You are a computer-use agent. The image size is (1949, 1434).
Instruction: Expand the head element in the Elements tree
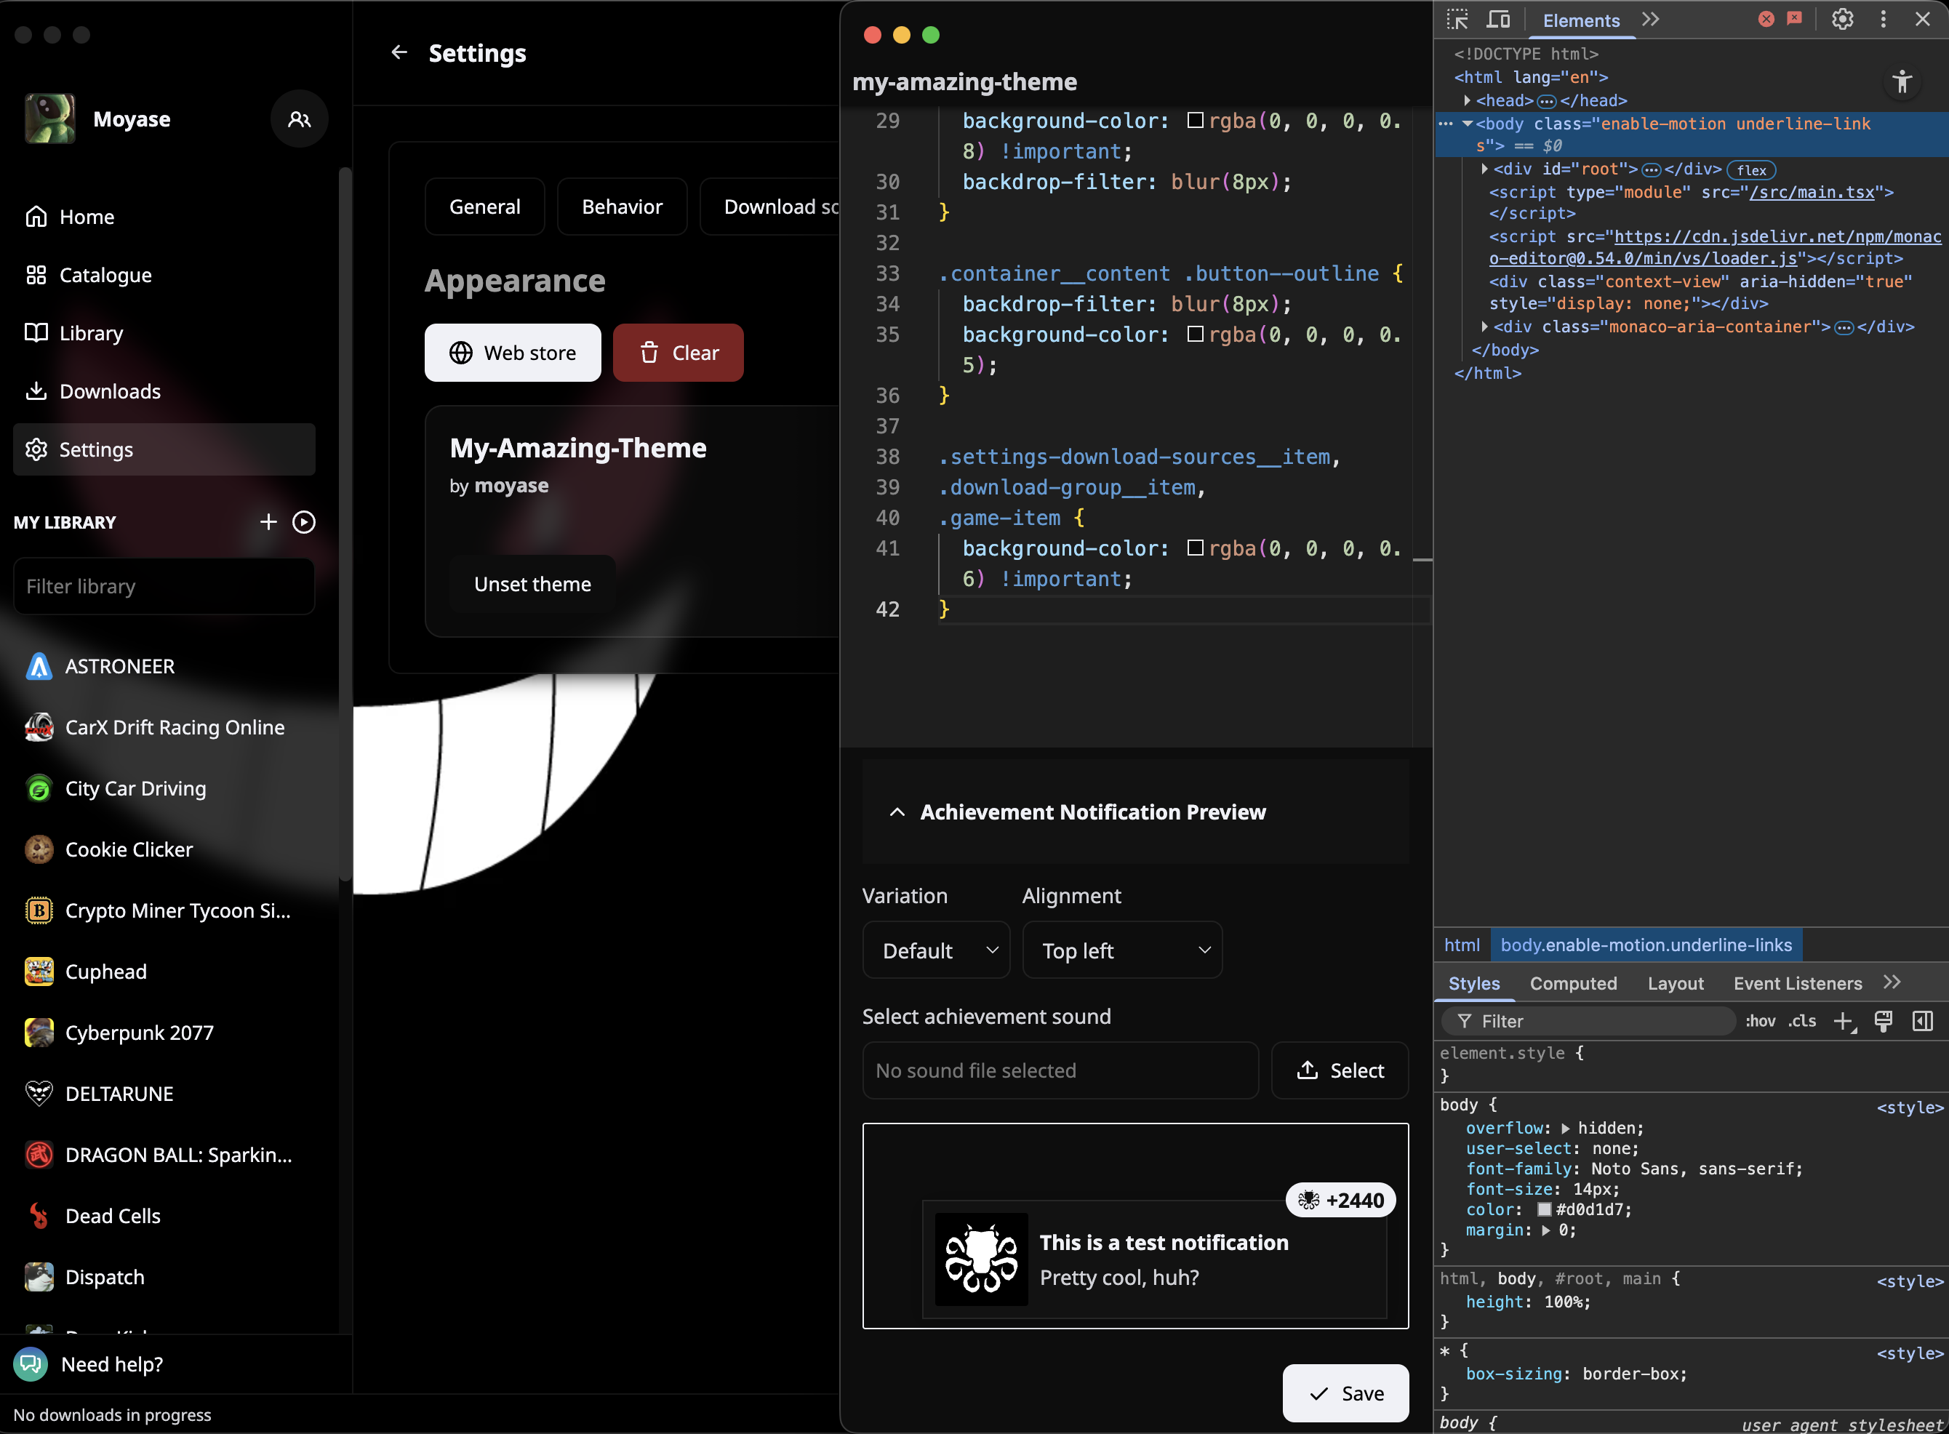pyautogui.click(x=1470, y=100)
